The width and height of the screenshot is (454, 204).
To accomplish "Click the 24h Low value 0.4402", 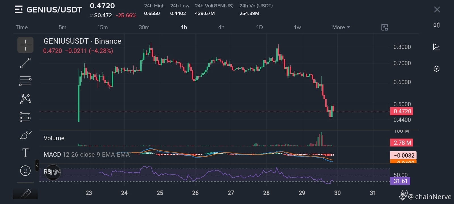I will click(178, 13).
